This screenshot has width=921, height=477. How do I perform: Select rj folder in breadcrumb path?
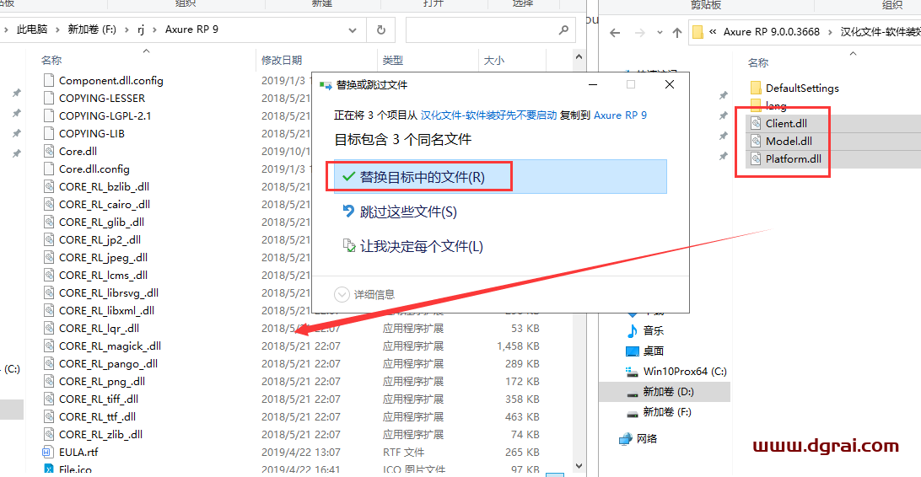[141, 29]
